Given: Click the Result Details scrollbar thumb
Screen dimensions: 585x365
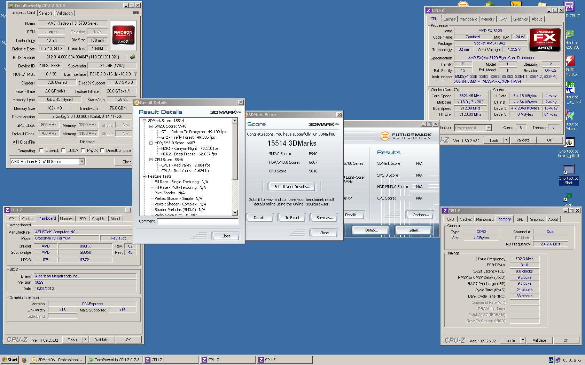Looking at the screenshot, I should (235, 152).
